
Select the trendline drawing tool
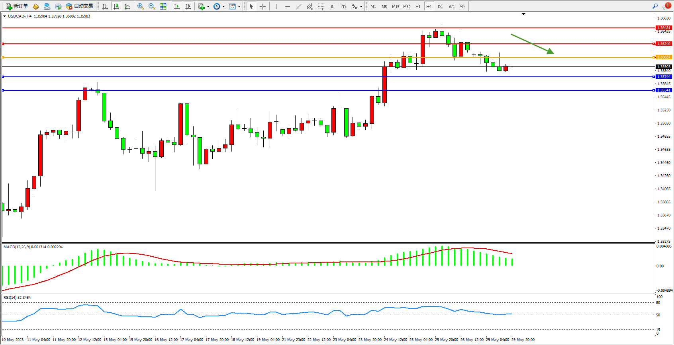299,6
